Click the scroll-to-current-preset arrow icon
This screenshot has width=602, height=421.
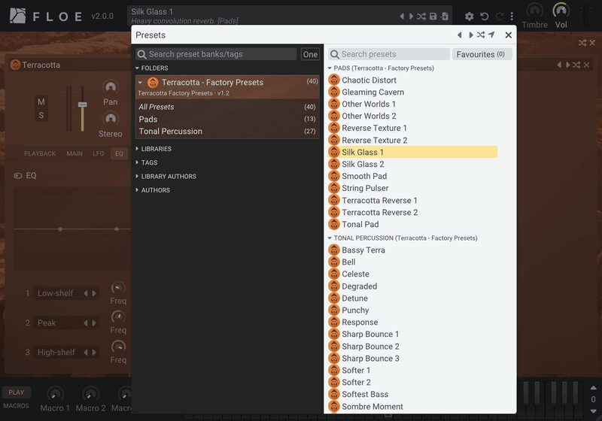(x=491, y=35)
